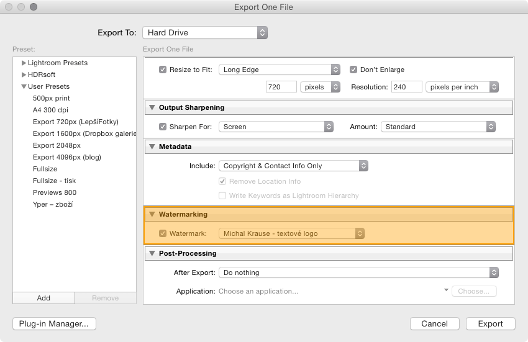Viewport: 528px width, 342px height.
Task: Open the Plug-in Manager
Action: [x=54, y=324]
